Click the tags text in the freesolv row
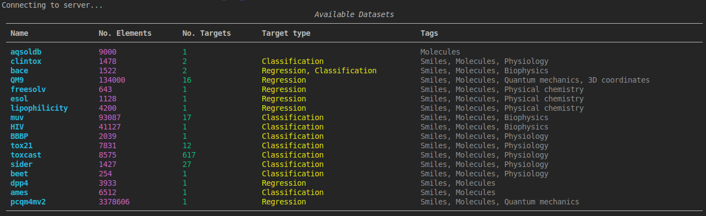 coord(502,89)
